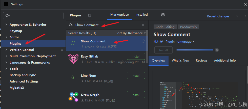
Task: Install the Draw Graph plugin
Action: coord(136,95)
